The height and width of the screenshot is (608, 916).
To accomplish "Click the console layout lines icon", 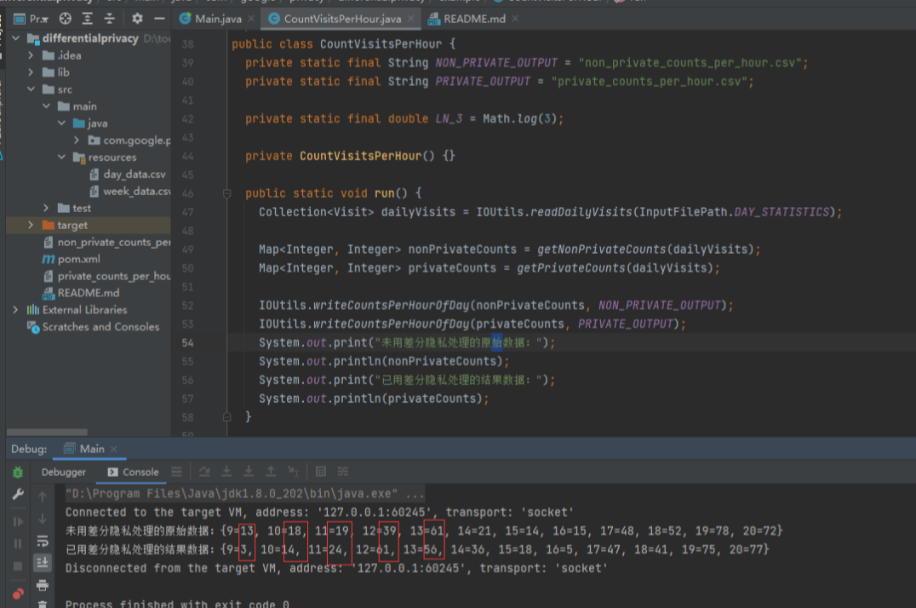I will tap(176, 471).
